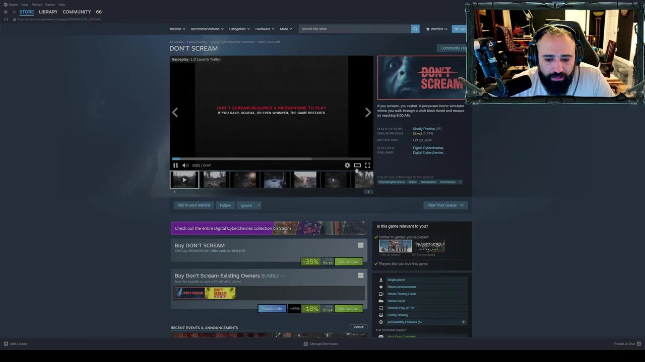
Task: Click the Family Sharing icon
Action: (381, 315)
